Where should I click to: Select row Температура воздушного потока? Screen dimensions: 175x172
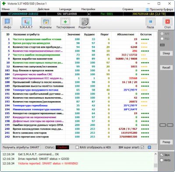click(x=80, y=90)
